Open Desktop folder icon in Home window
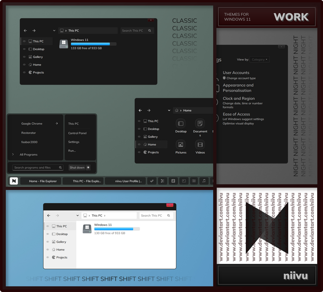 [x=181, y=124]
